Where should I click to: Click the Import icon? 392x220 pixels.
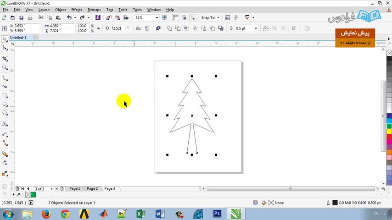pos(109,18)
